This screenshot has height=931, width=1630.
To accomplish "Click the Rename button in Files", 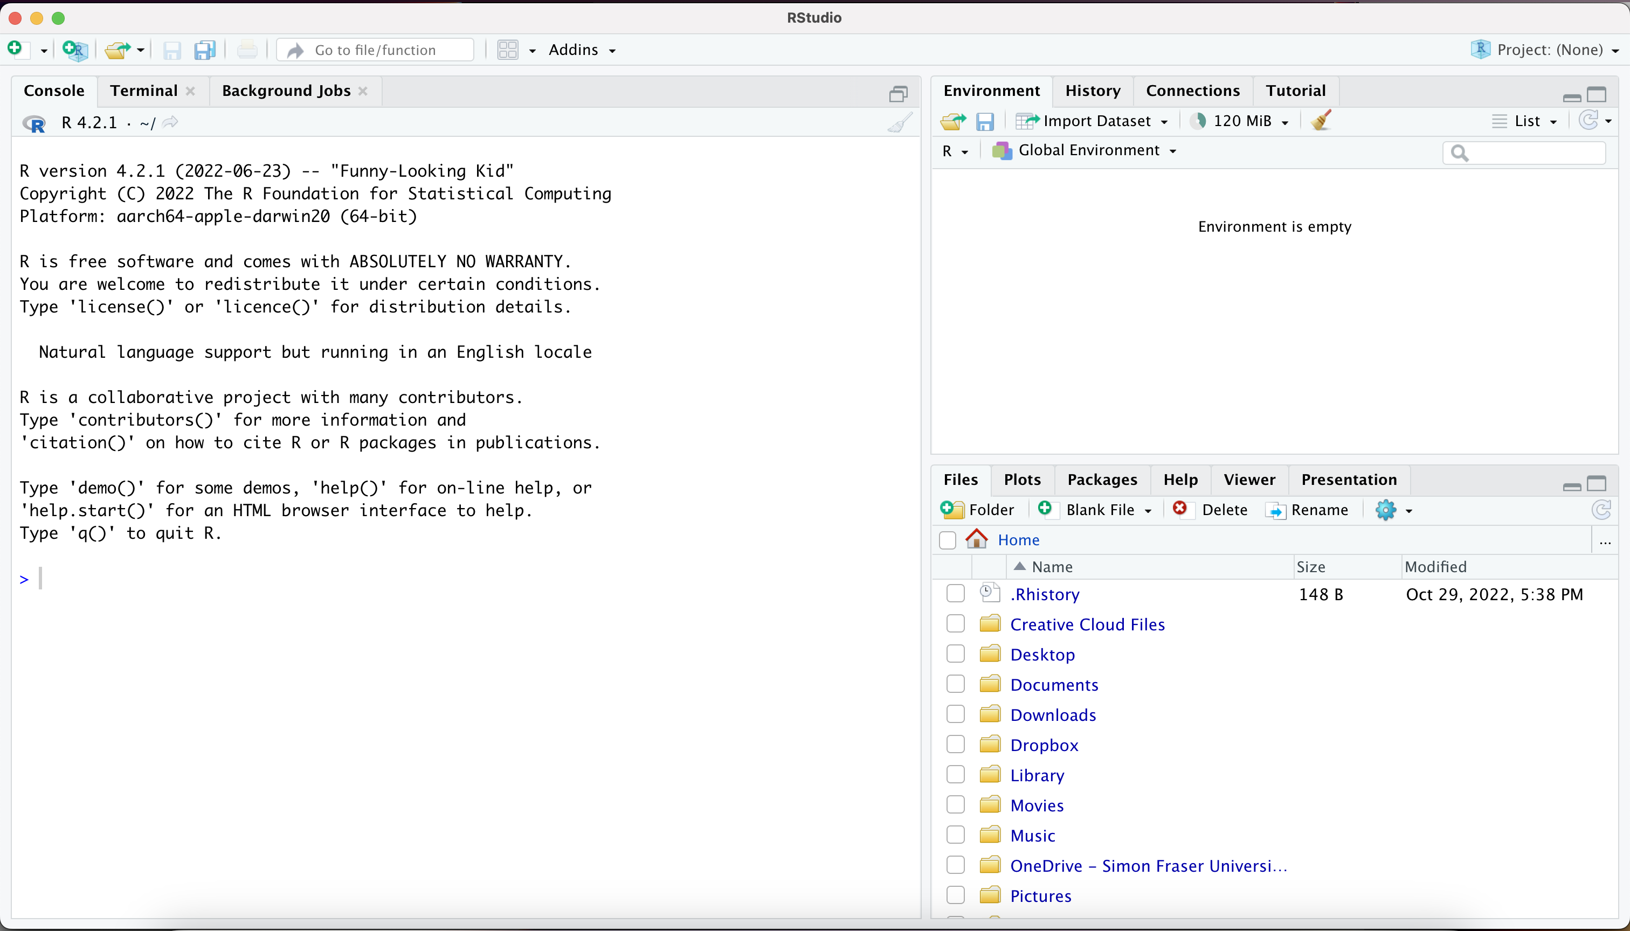I will tap(1308, 510).
